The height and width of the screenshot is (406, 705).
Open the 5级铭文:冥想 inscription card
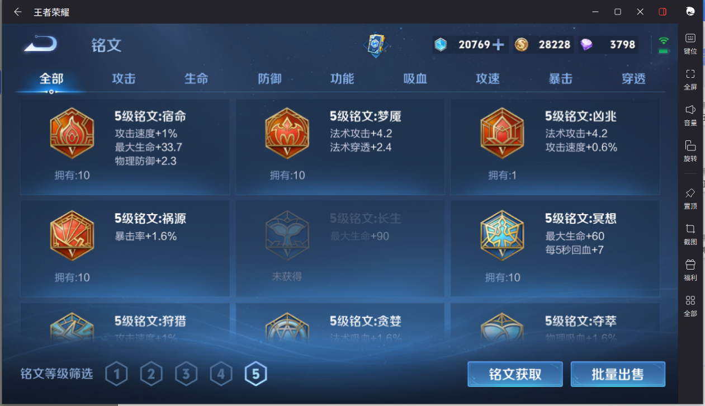point(555,249)
